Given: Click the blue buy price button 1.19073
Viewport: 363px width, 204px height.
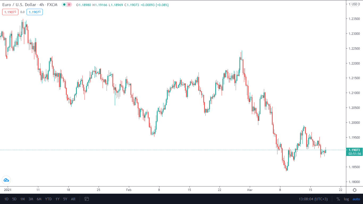Looking at the screenshot, I should tap(35, 12).
